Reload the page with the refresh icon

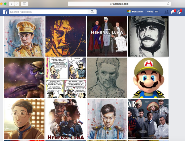pyautogui.click(x=168, y=4)
